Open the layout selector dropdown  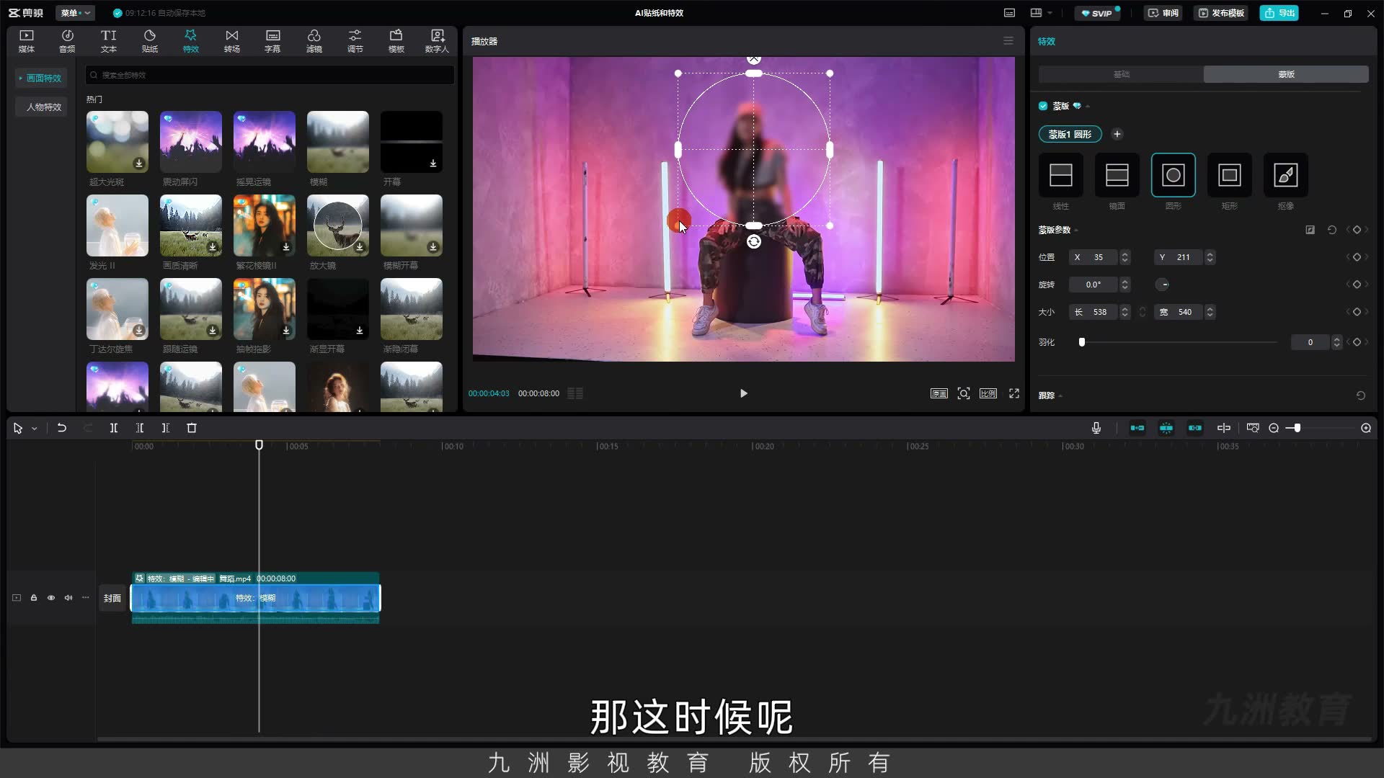point(1042,13)
